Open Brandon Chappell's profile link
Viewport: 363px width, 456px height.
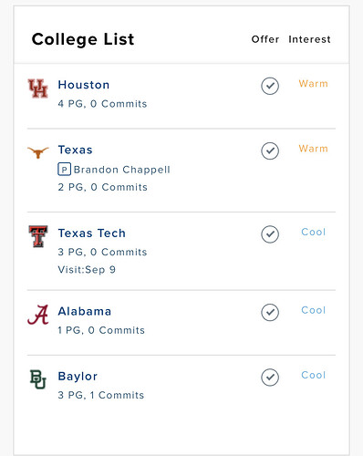122,170
